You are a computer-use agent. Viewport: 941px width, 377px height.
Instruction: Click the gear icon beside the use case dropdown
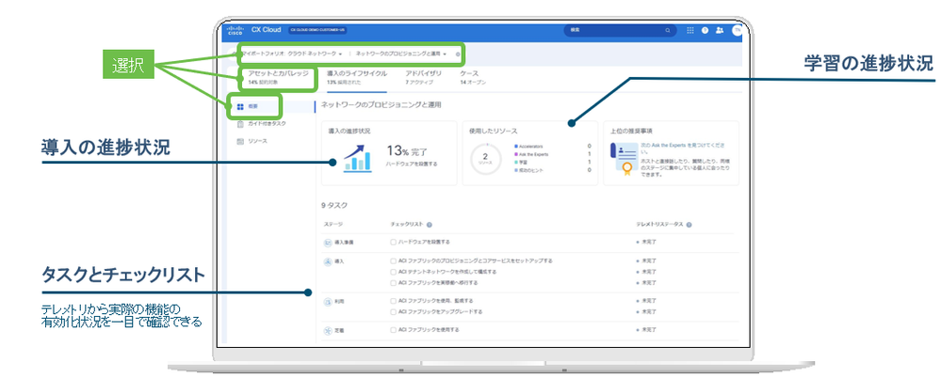pos(458,54)
